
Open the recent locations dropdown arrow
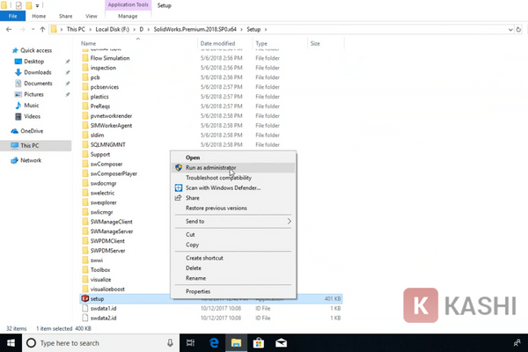(33, 30)
